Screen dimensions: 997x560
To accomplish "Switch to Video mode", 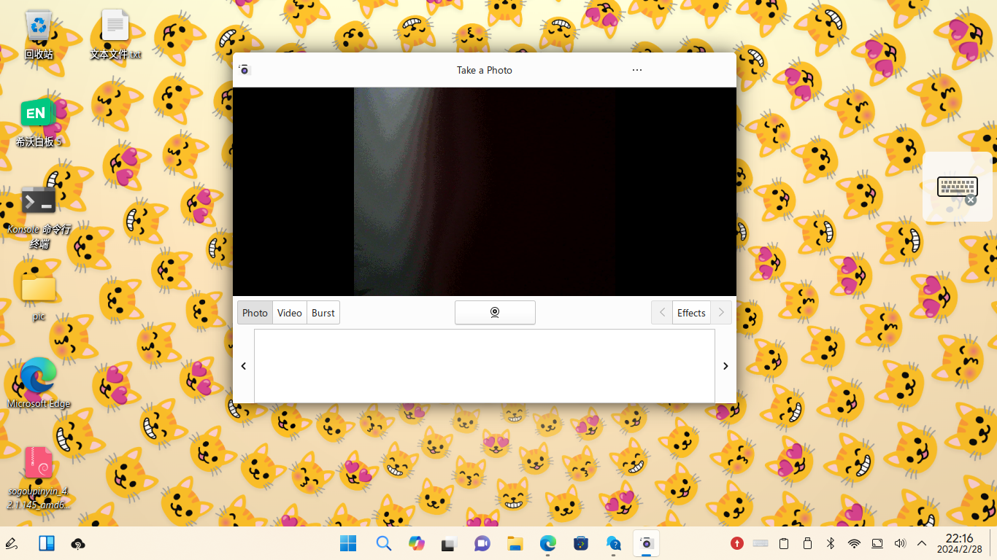I will (x=290, y=313).
